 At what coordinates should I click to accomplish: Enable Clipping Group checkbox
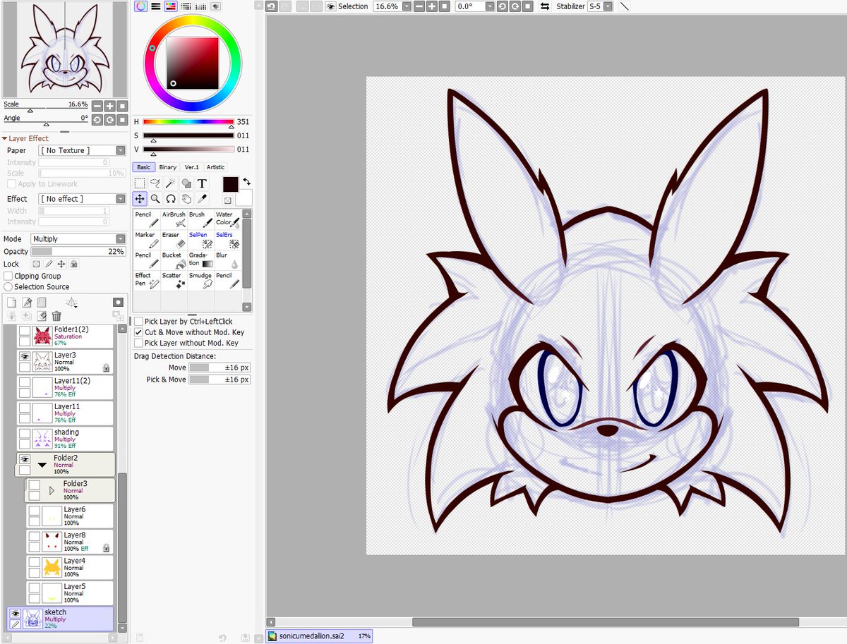coord(8,276)
